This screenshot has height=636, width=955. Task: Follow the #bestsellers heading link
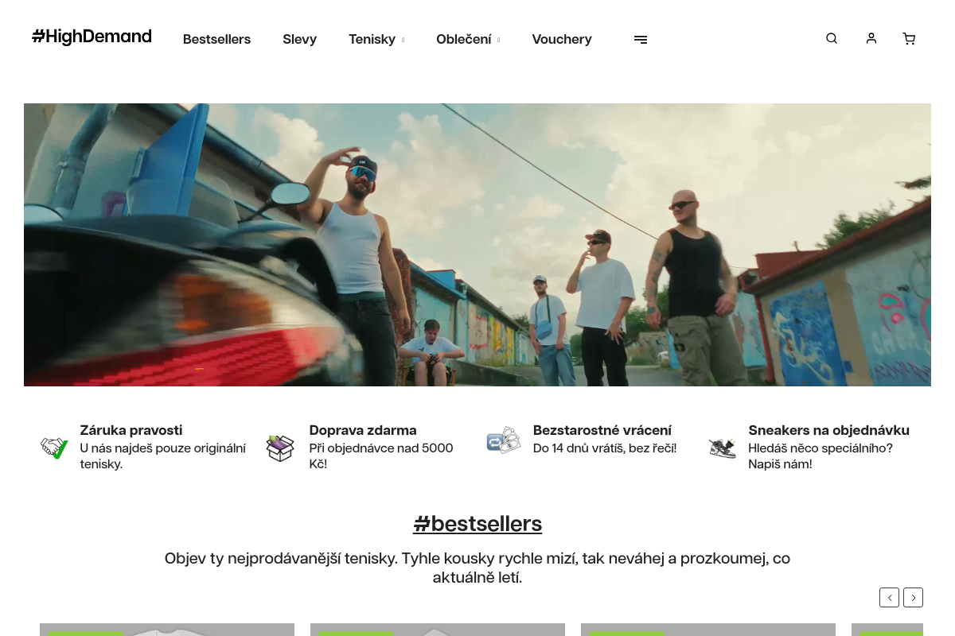(477, 524)
